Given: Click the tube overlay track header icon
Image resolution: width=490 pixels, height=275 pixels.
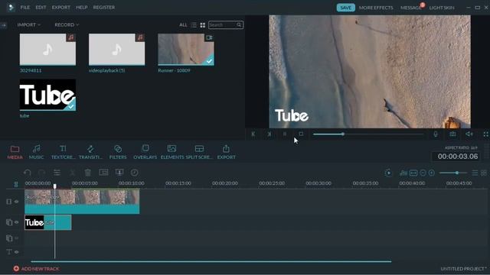Looking at the screenshot, I should 9,222.
